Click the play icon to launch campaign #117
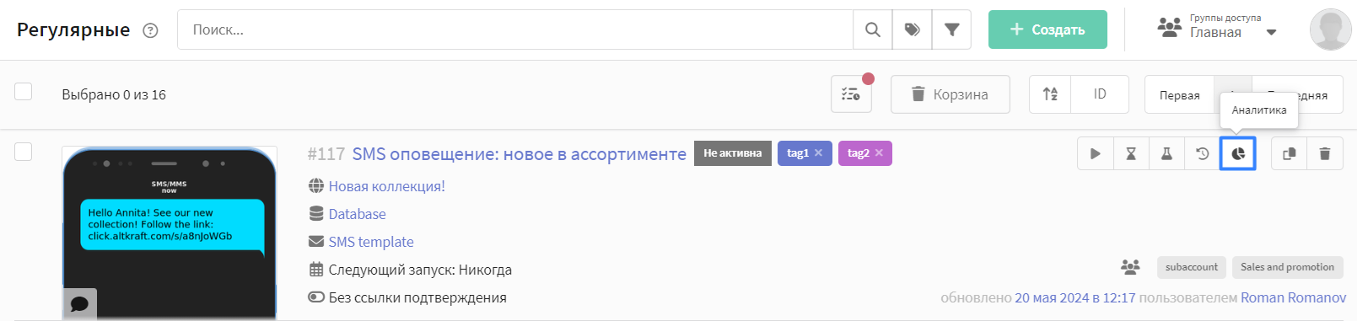 pos(1095,153)
